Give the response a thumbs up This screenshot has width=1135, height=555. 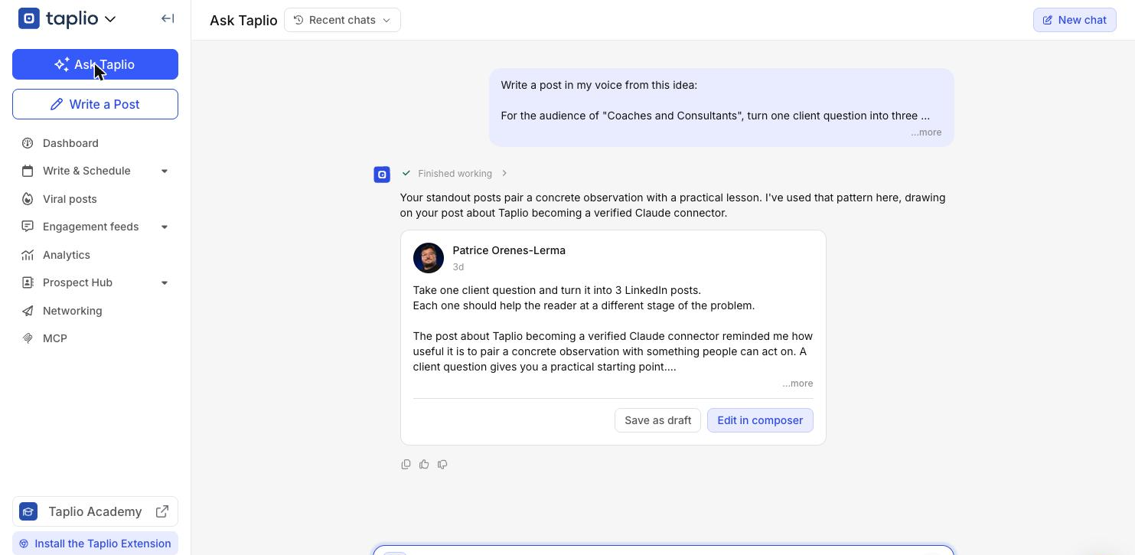(424, 464)
